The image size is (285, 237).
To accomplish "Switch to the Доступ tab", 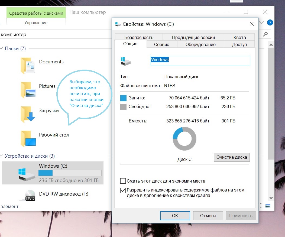I will point(239,44).
